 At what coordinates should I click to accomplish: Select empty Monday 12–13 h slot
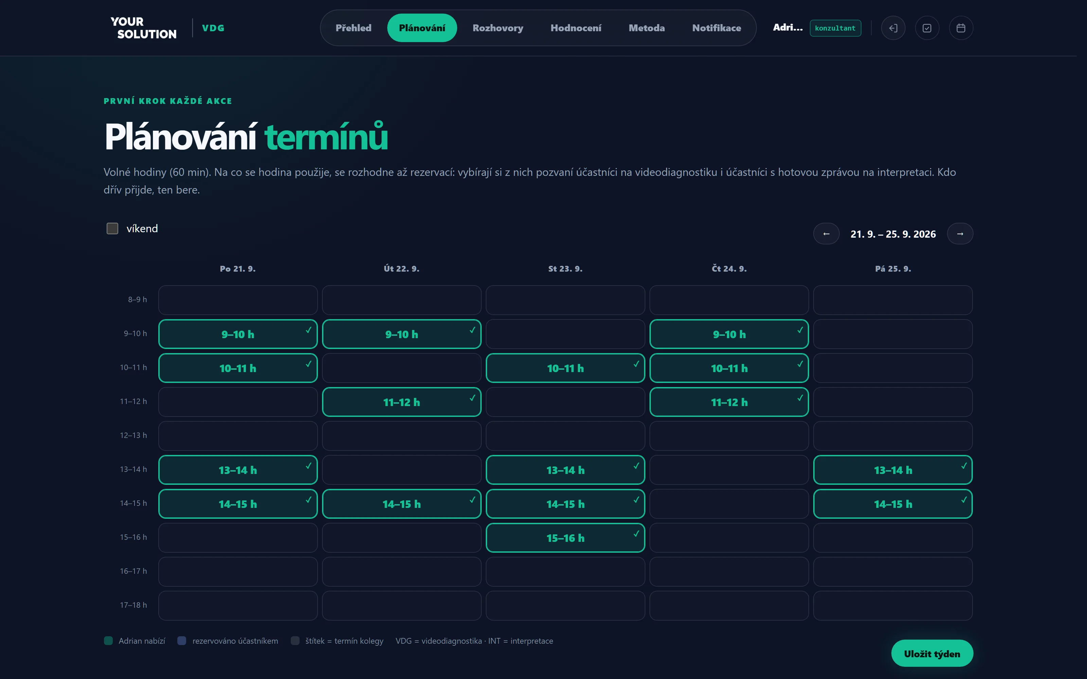[x=238, y=436]
